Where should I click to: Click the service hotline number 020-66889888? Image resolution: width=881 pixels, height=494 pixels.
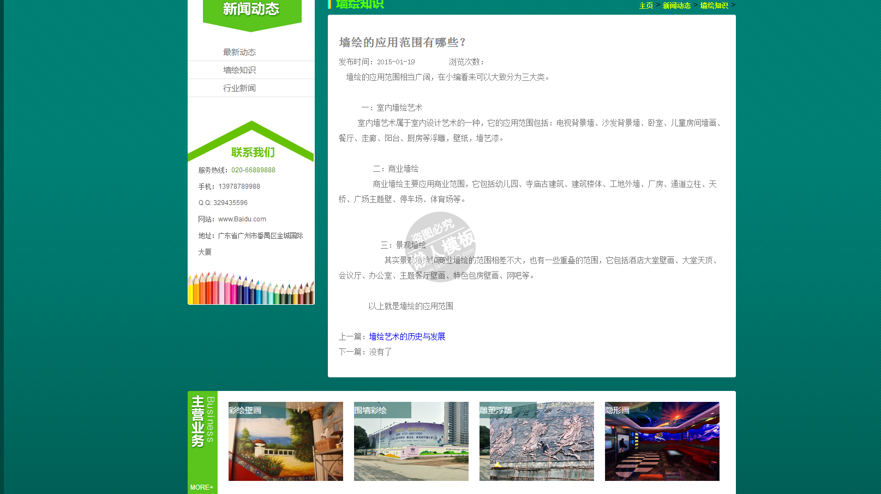pyautogui.click(x=253, y=170)
